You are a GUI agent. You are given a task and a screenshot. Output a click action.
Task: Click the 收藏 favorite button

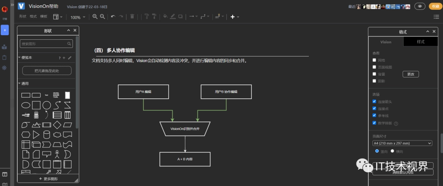pyautogui.click(x=435, y=6)
